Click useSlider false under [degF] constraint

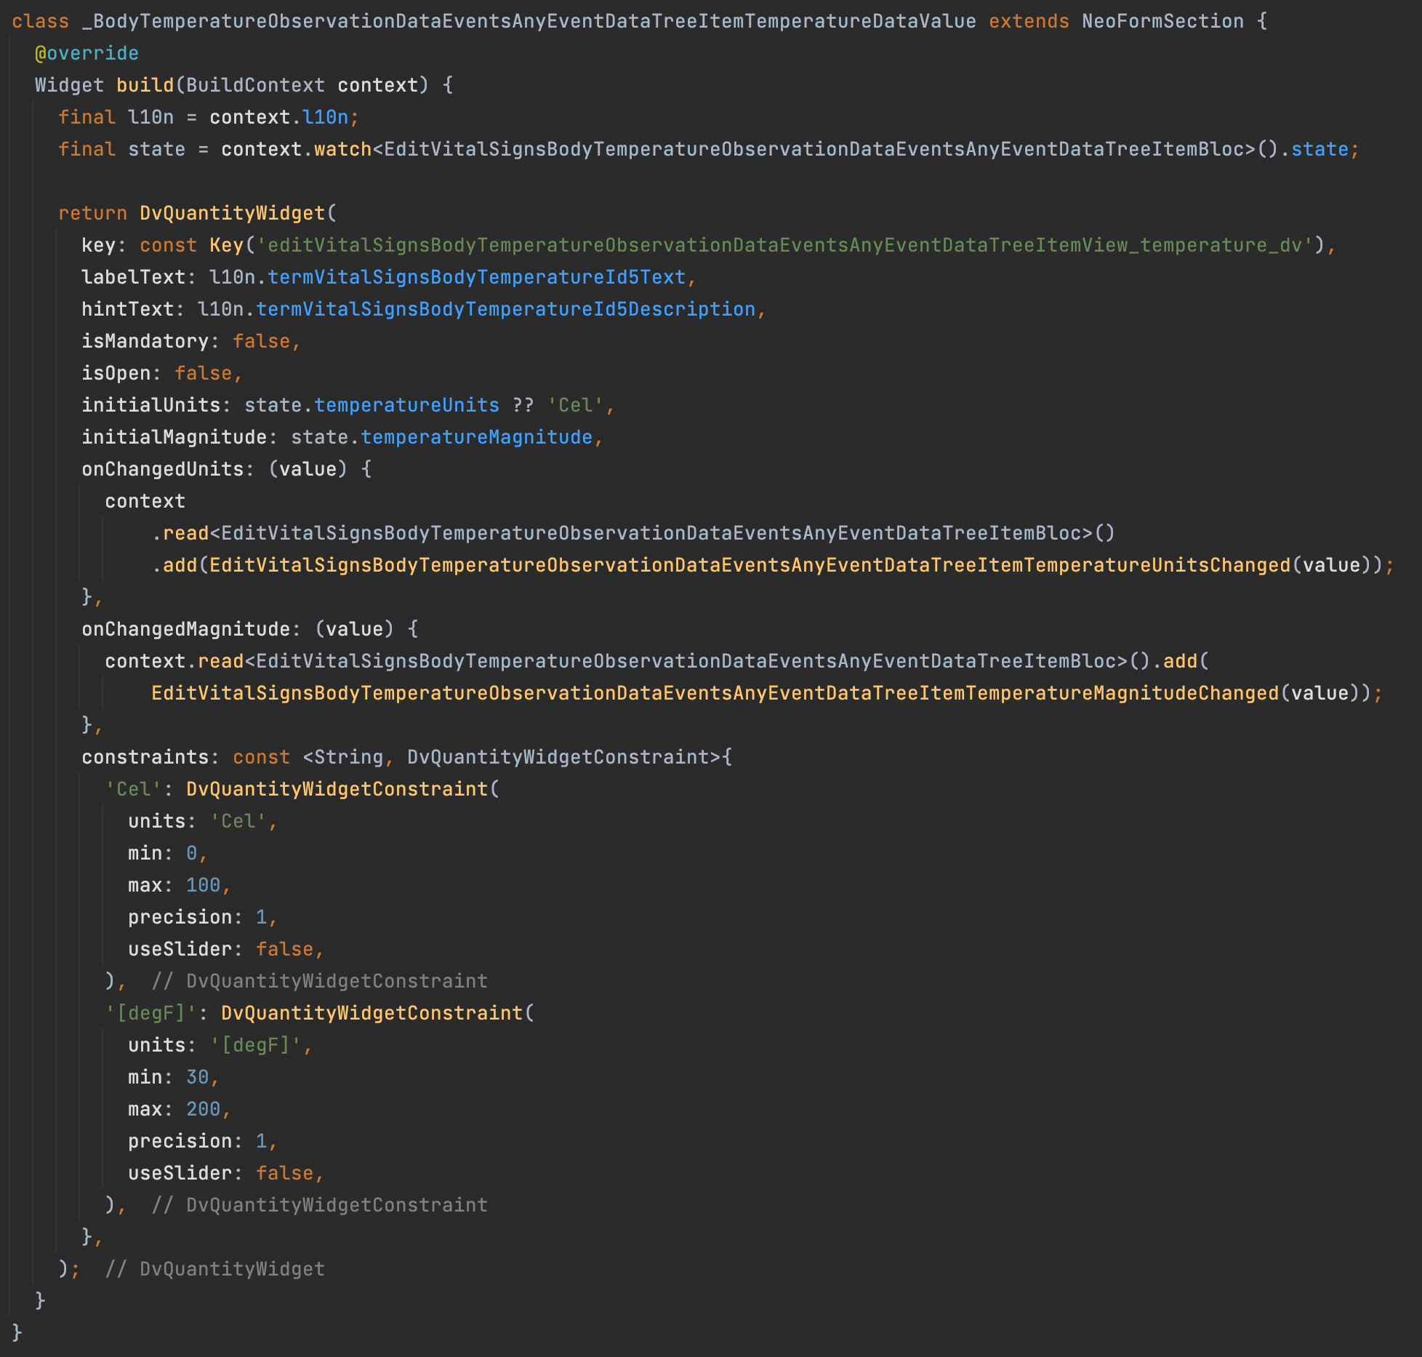[284, 1173]
